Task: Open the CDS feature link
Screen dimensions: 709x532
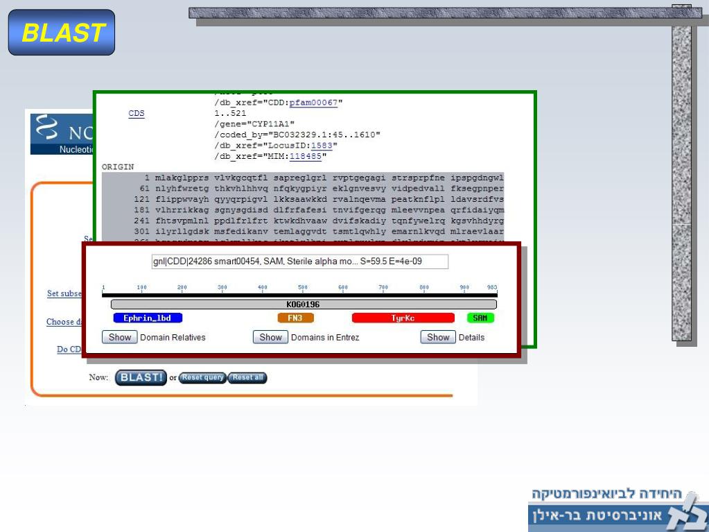Action: coord(136,113)
